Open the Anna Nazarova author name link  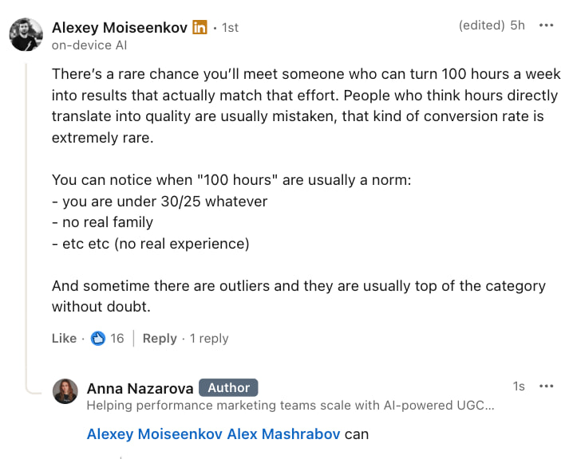point(140,388)
